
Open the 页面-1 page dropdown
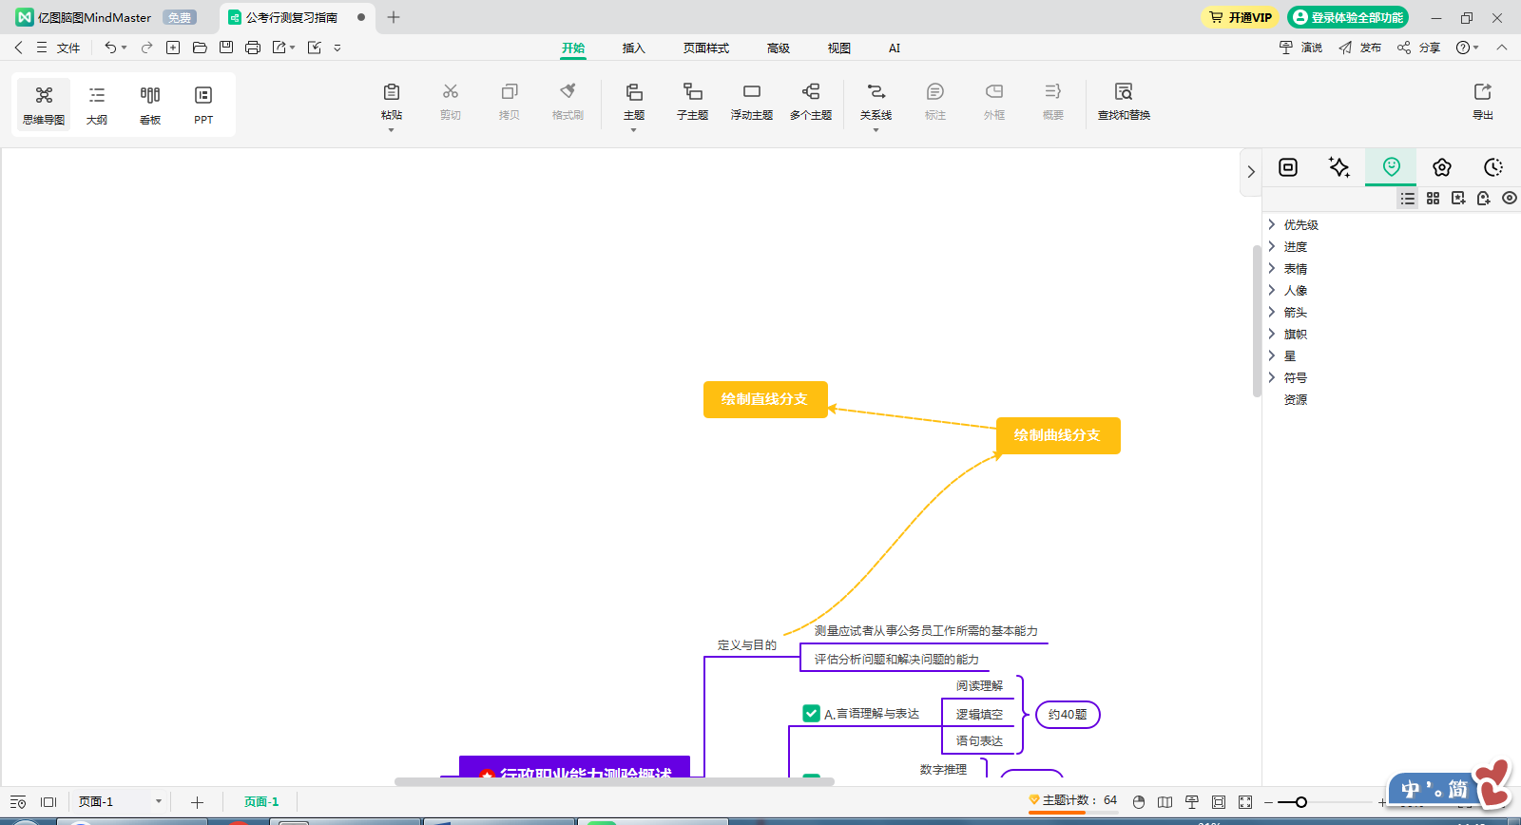click(x=159, y=801)
